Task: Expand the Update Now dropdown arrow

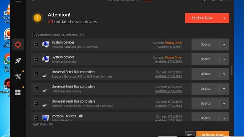Action: (225, 18)
